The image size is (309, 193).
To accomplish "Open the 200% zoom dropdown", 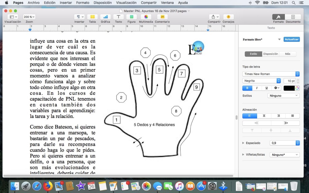I will (x=29, y=17).
